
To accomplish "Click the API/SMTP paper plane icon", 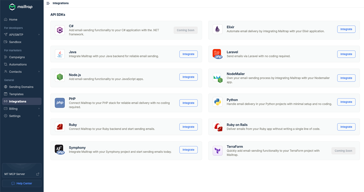I will [x=6, y=35].
